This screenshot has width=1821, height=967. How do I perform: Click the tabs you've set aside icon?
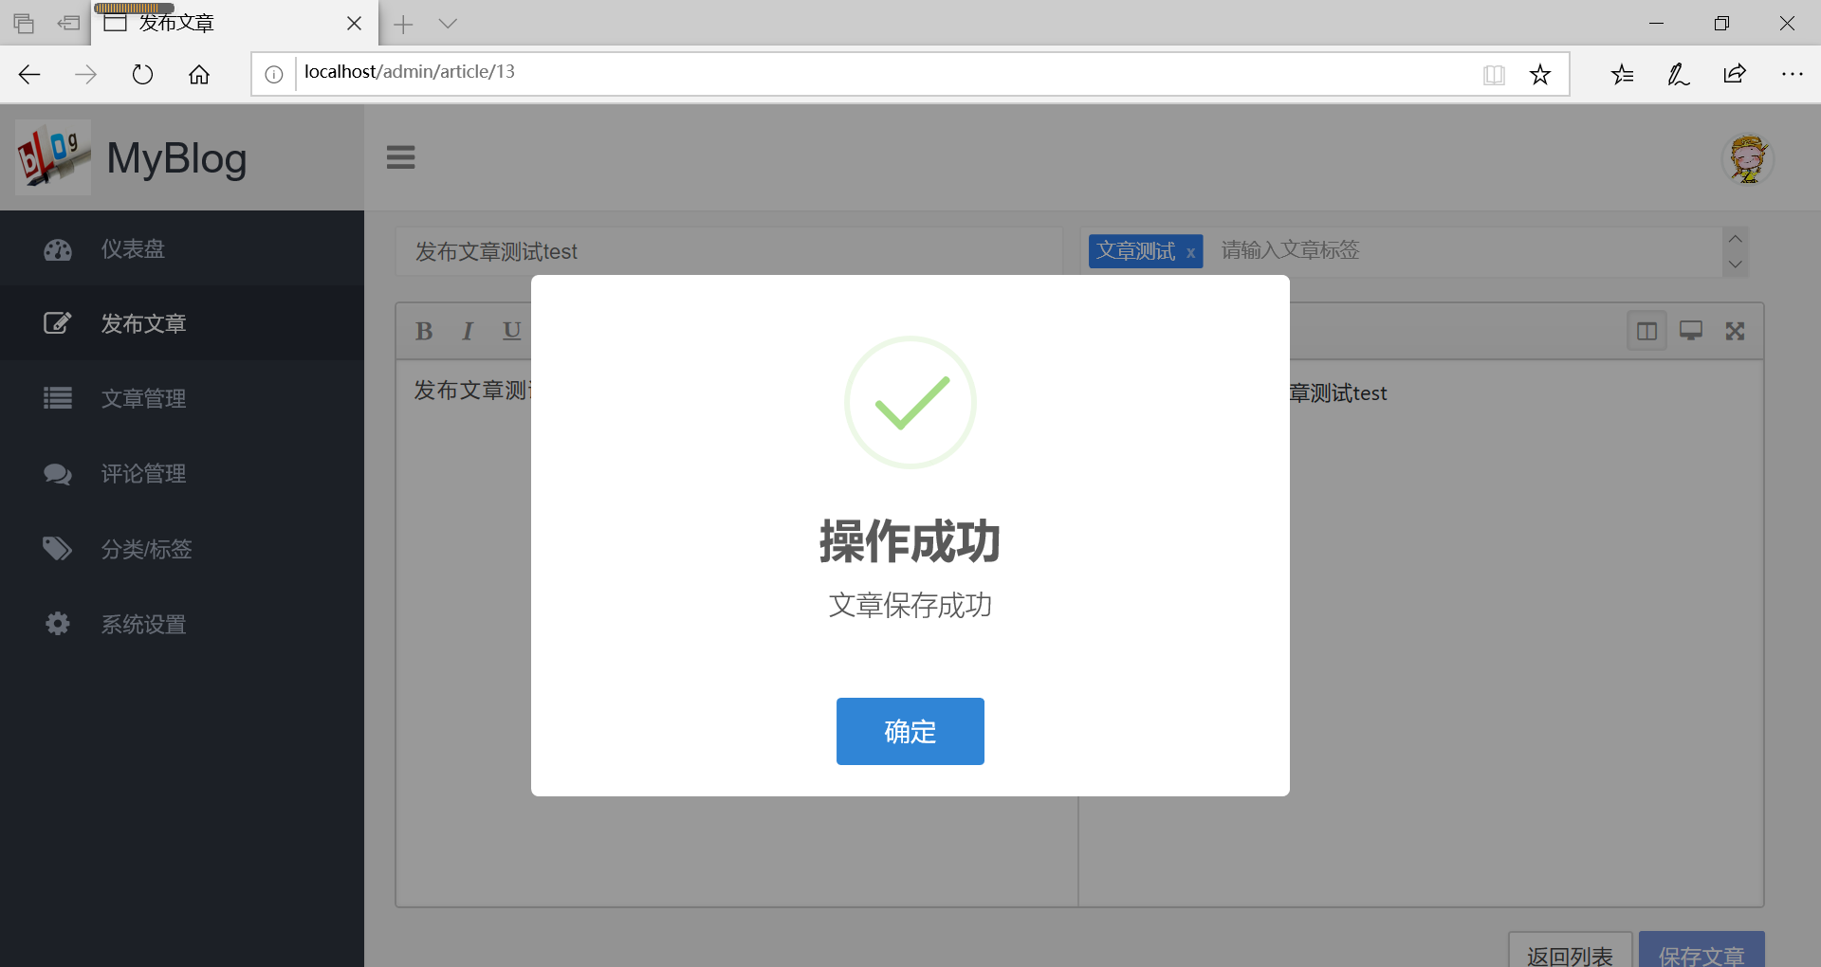click(x=24, y=24)
